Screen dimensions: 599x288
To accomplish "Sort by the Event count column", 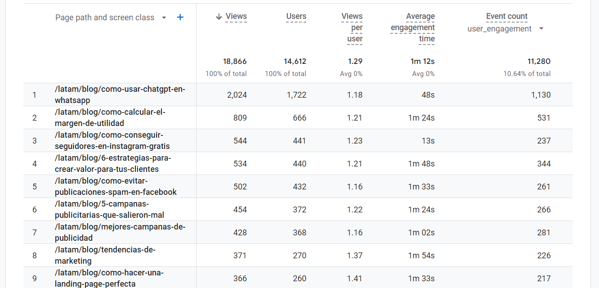I will (x=507, y=16).
